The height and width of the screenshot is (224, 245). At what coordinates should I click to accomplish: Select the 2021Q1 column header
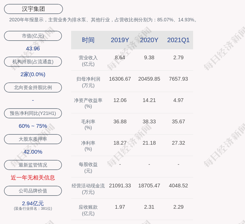pyautogui.click(x=178, y=40)
